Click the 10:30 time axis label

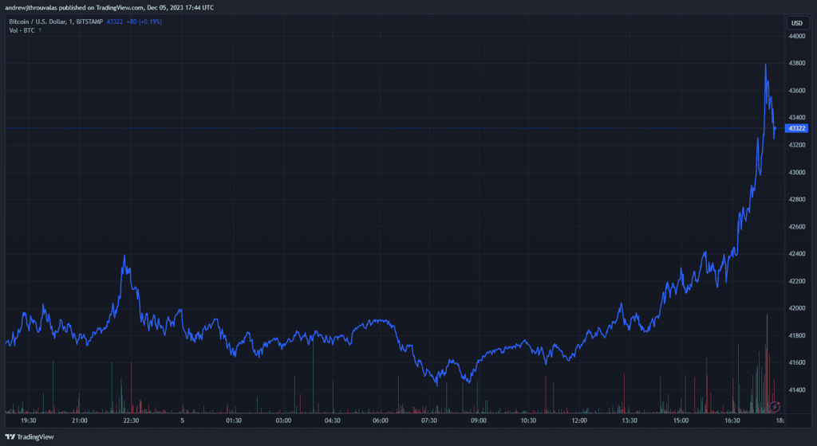pyautogui.click(x=528, y=421)
